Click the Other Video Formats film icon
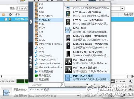This screenshot has width=134, height=99. (x=36, y=44)
